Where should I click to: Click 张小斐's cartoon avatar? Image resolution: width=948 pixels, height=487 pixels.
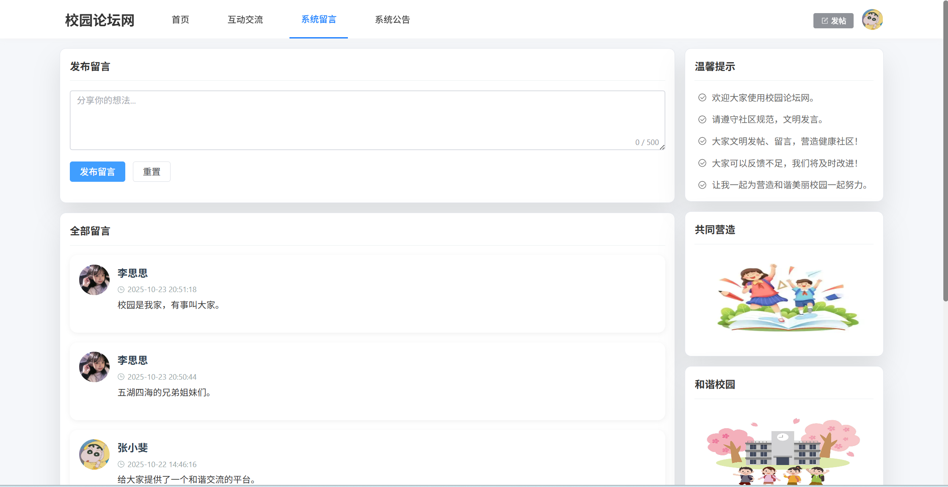pyautogui.click(x=94, y=454)
